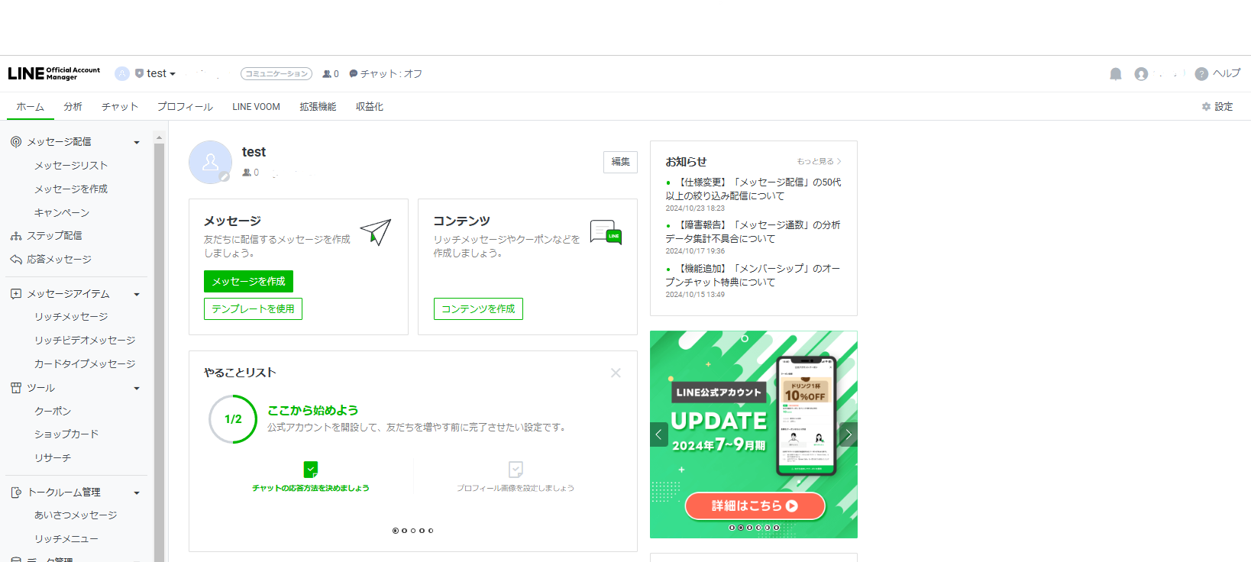Click the settings gear icon
This screenshot has height=562, width=1251.
1207,107
